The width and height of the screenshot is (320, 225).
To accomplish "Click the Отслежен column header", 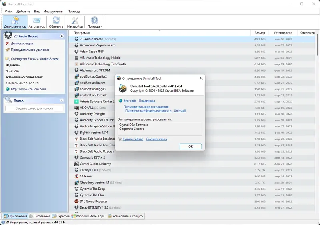I will (307, 33).
